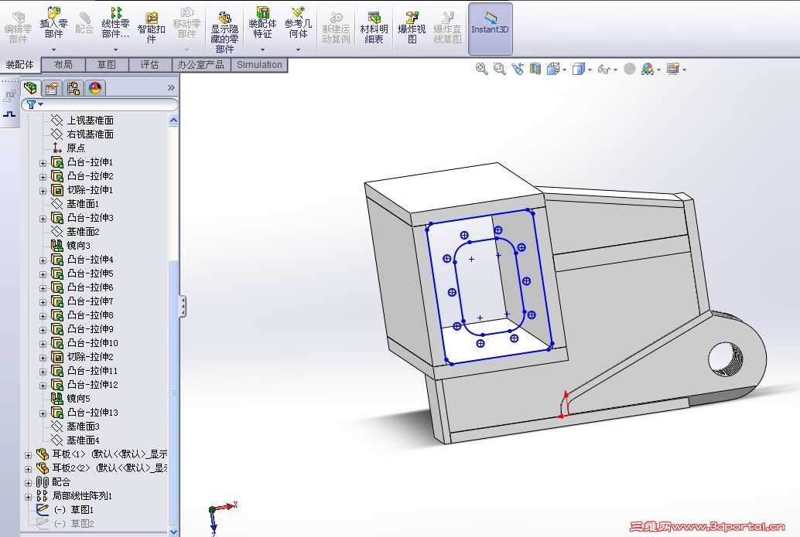Click the Display Style cube icon
Screen dimensions: 800x537
pos(578,69)
